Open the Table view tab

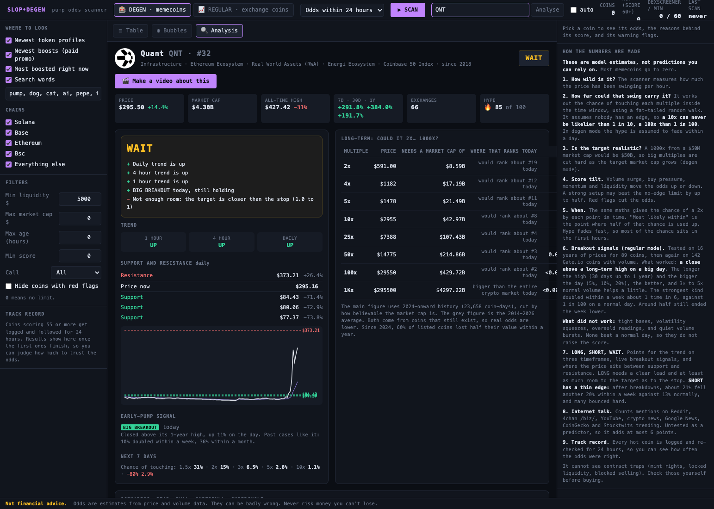(x=130, y=31)
